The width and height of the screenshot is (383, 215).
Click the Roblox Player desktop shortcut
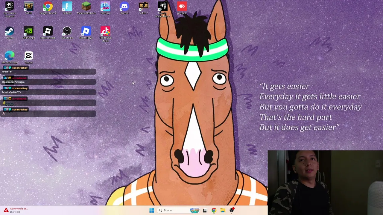[x=86, y=33]
